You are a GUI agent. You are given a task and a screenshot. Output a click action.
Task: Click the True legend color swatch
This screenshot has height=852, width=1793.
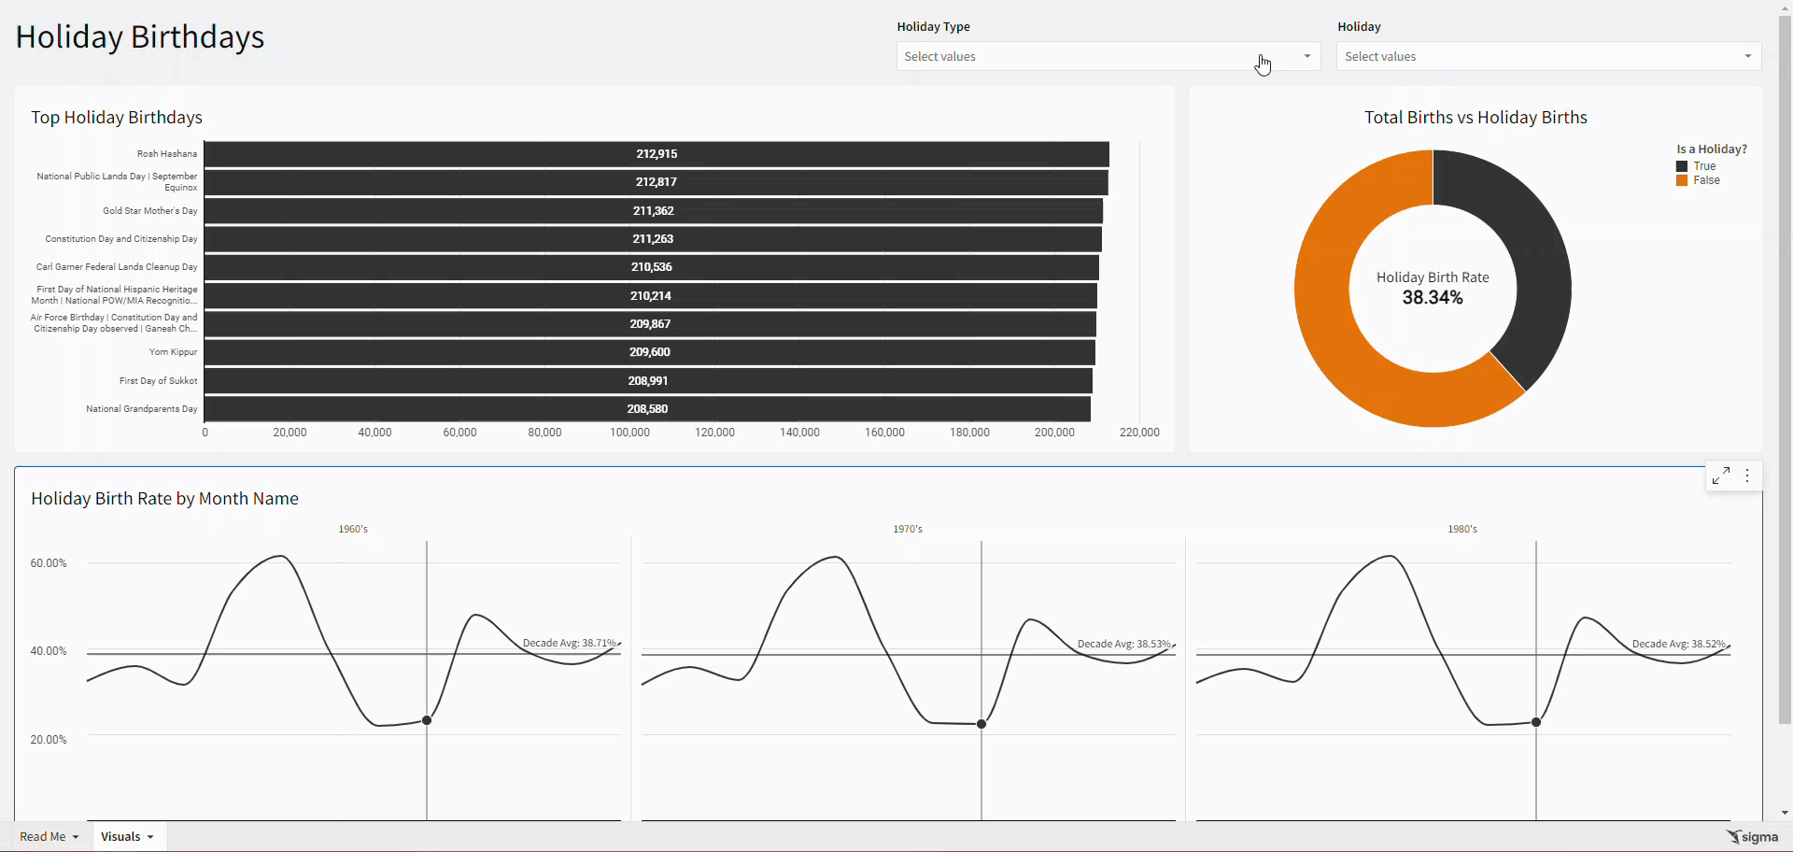click(x=1682, y=166)
